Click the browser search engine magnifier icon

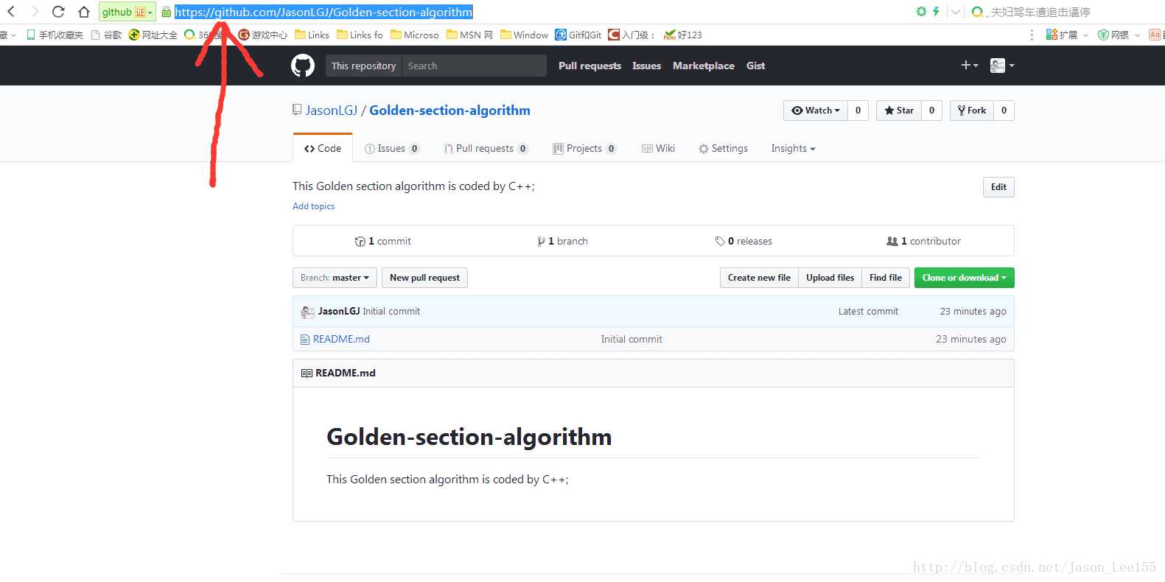977,12
